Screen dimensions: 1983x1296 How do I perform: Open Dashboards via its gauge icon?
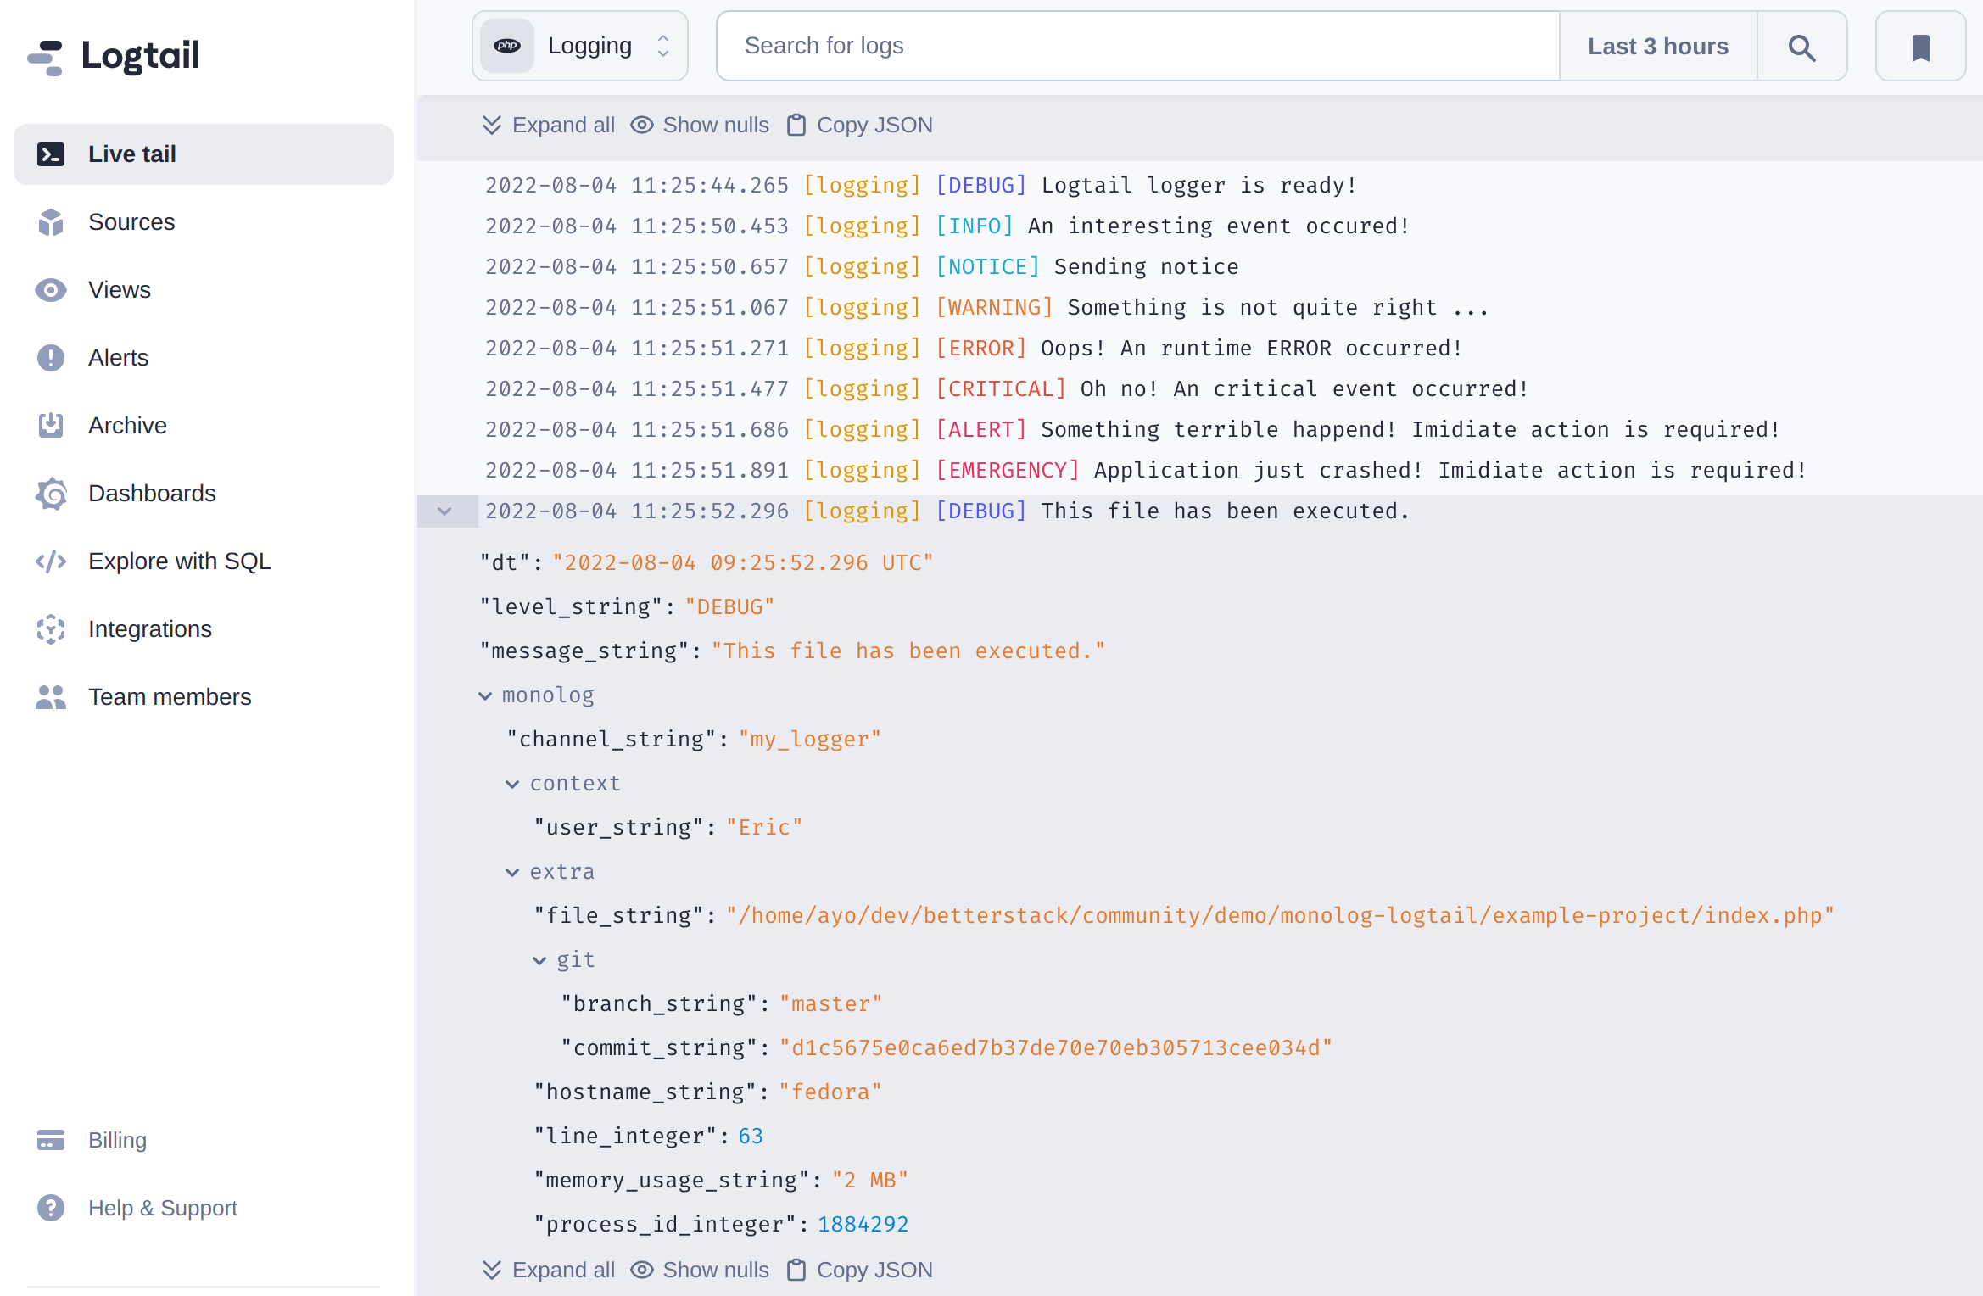pos(51,493)
